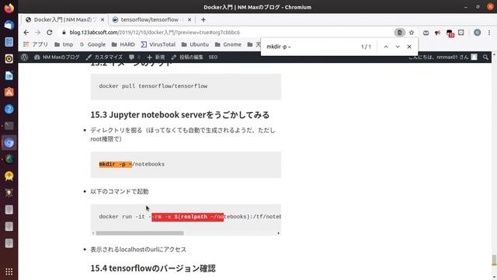The height and width of the screenshot is (280, 497).
Task: Close the Docker入門 tab
Action: (x=103, y=19)
